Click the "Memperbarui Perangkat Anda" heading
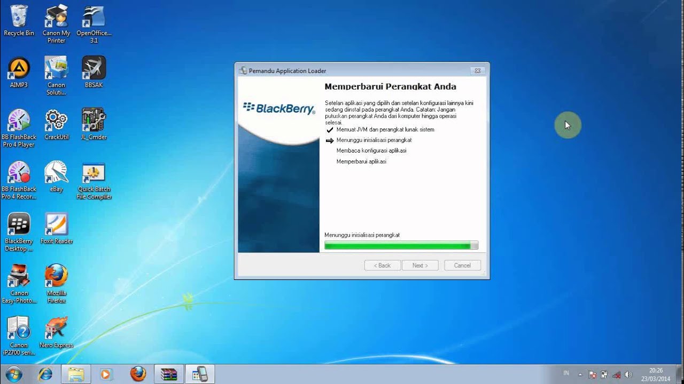The width and height of the screenshot is (684, 384). [391, 86]
